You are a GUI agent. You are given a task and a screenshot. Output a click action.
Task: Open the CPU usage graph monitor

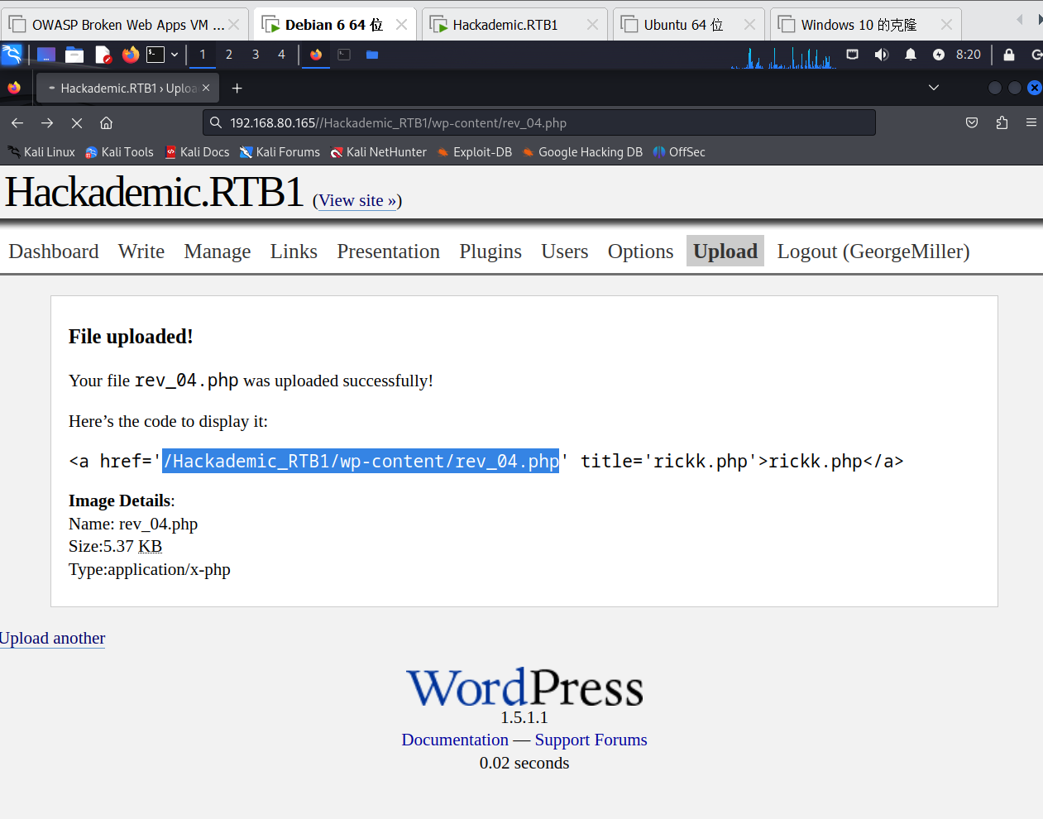[x=783, y=56]
